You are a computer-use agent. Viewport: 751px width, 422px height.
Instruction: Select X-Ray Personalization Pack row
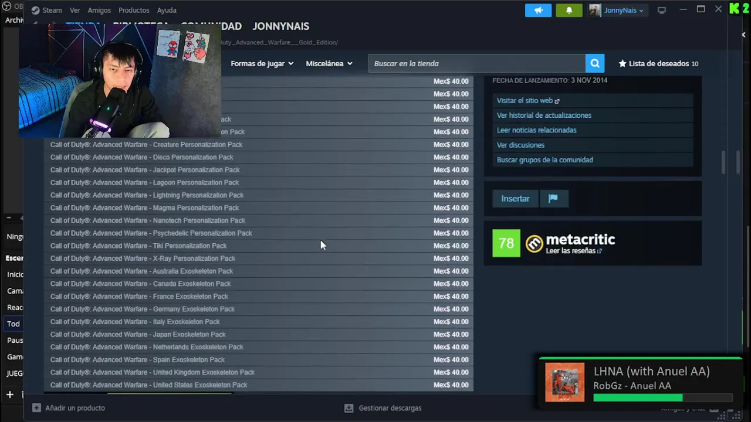258,258
